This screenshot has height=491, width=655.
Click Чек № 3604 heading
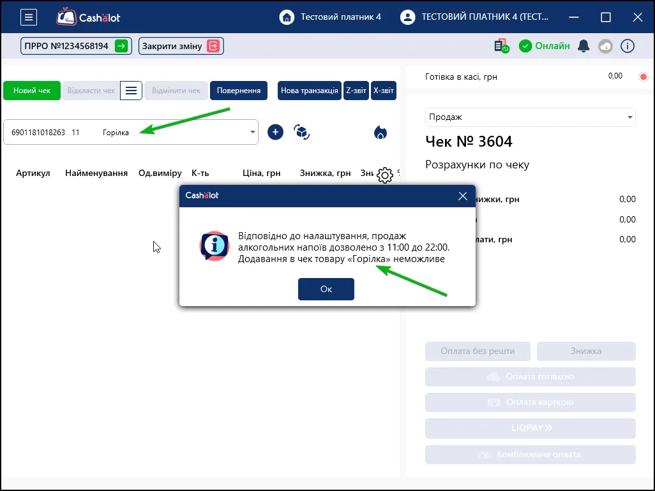[x=469, y=142]
